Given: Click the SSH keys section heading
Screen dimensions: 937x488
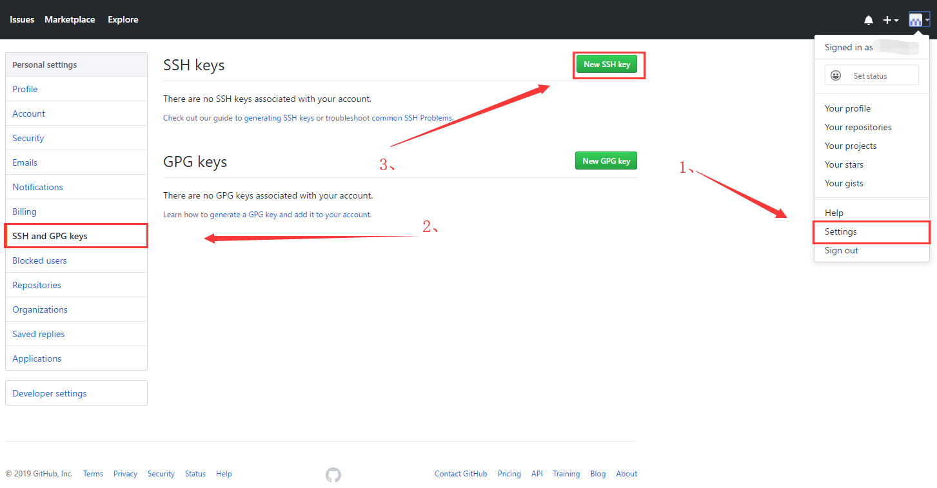Looking at the screenshot, I should pyautogui.click(x=193, y=65).
